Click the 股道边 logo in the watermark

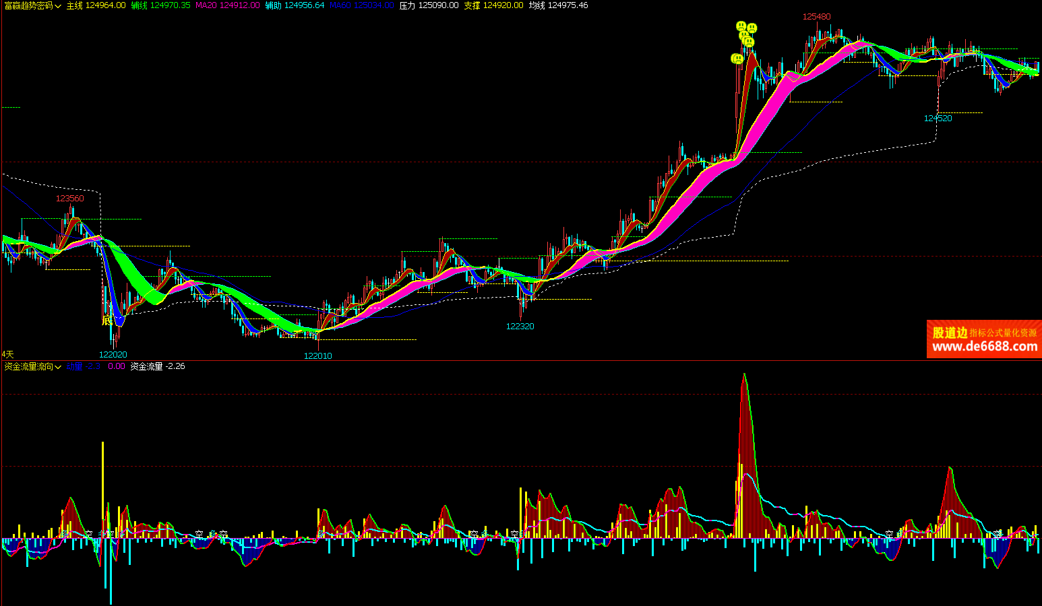[x=950, y=333]
